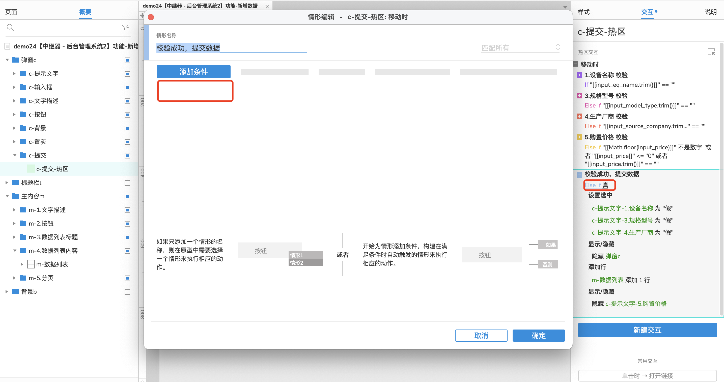Click the purple plus icon for 1.设备名称 校验
Image resolution: width=724 pixels, height=382 pixels.
(x=579, y=75)
